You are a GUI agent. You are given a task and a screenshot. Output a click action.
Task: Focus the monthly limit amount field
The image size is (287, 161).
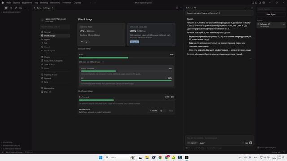163,110
